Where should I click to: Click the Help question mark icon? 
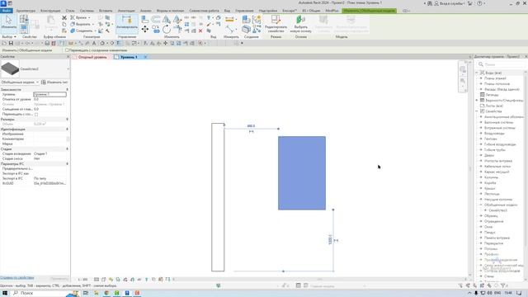pos(479,3)
